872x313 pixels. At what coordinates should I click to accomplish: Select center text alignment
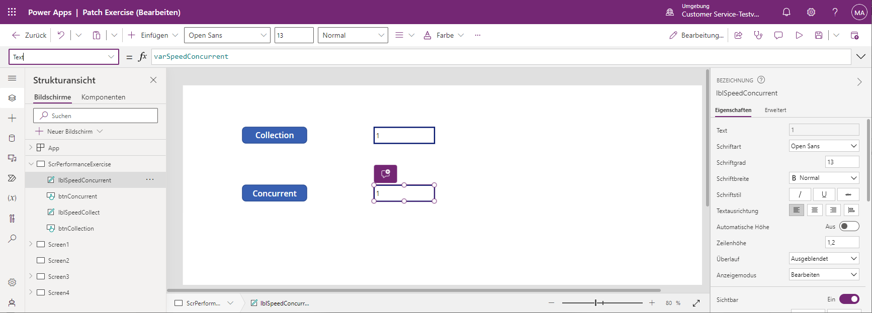(x=815, y=210)
